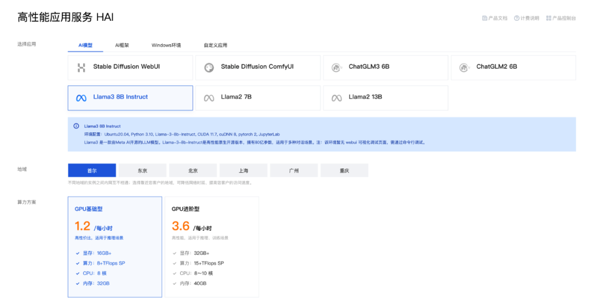Choose the 东京 region
Image resolution: width=591 pixels, height=305 pixels.
click(x=142, y=171)
